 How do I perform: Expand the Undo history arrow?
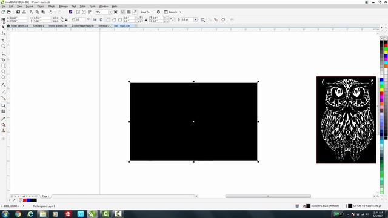tap(55, 12)
